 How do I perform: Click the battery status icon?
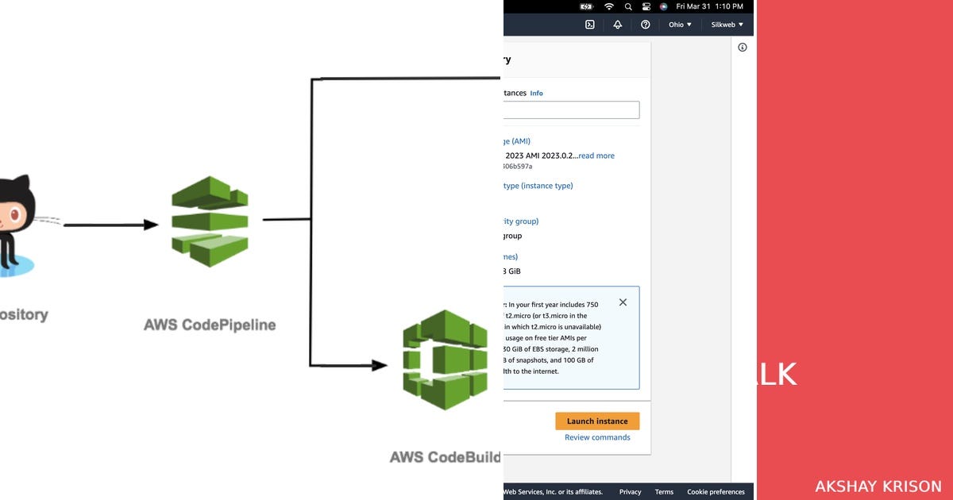click(585, 6)
